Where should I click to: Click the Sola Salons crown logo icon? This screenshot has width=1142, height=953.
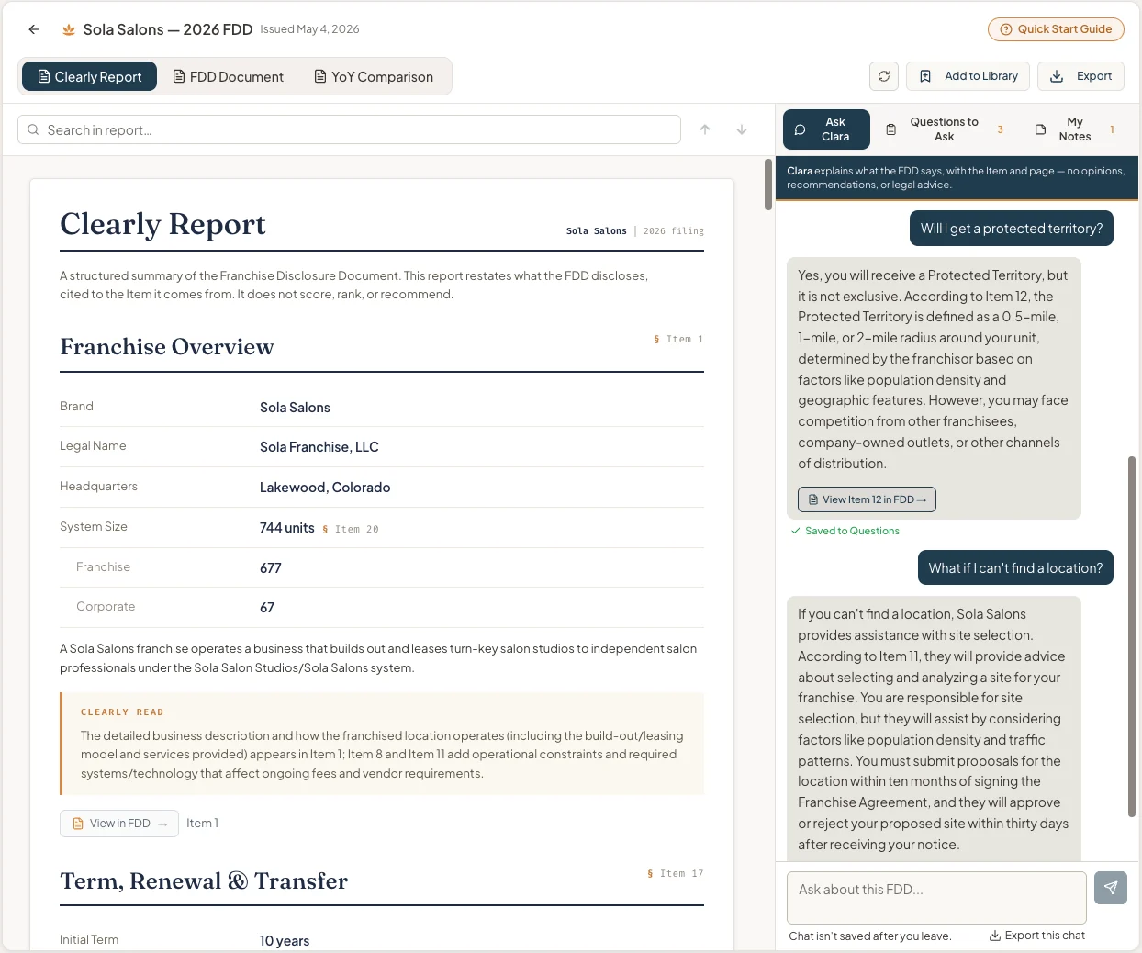click(69, 29)
